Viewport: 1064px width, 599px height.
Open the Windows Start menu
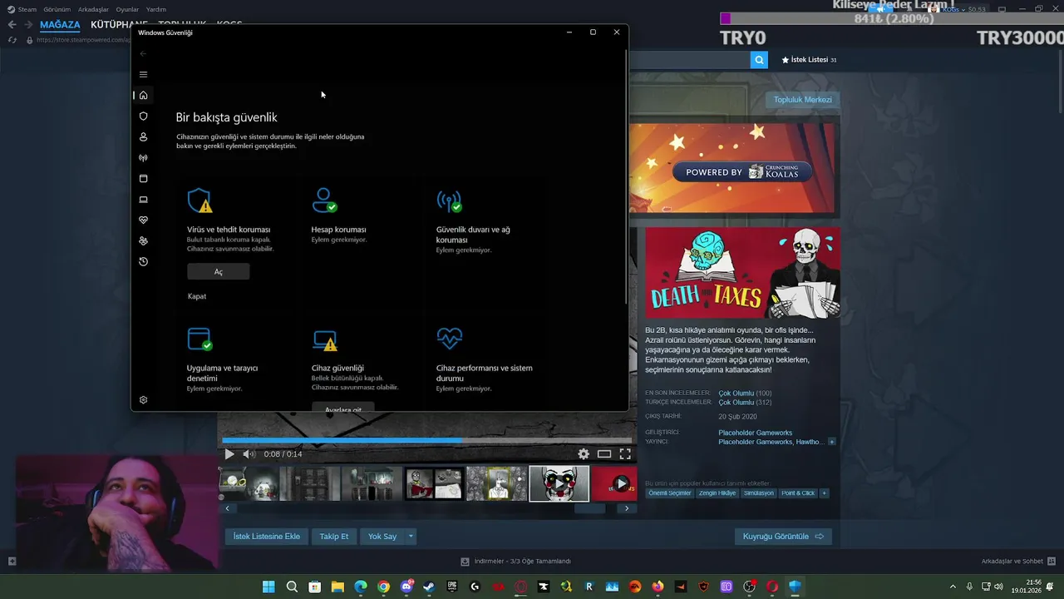coord(268,587)
